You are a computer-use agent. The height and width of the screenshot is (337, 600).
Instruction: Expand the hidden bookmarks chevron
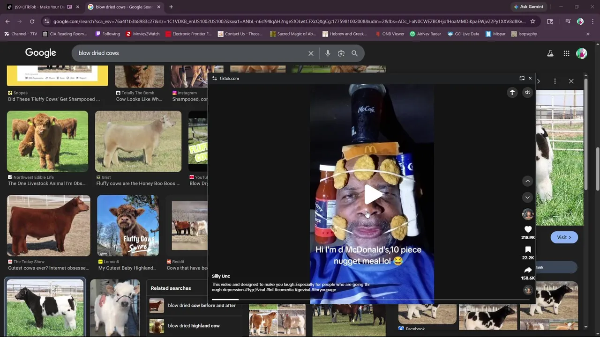[588, 34]
